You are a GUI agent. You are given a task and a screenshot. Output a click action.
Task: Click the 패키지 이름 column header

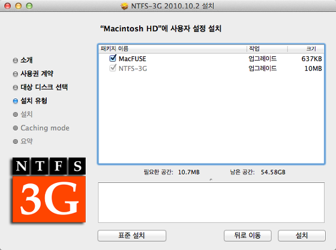point(115,49)
